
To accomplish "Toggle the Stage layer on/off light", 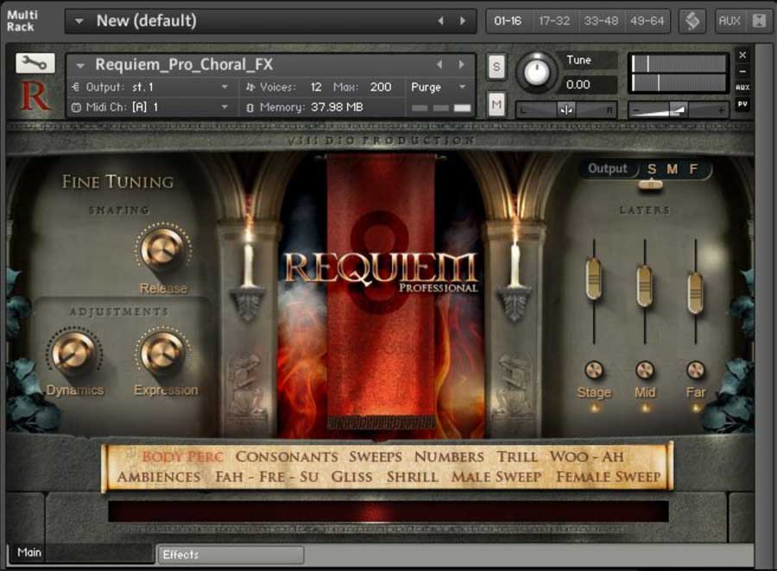I will (x=594, y=408).
